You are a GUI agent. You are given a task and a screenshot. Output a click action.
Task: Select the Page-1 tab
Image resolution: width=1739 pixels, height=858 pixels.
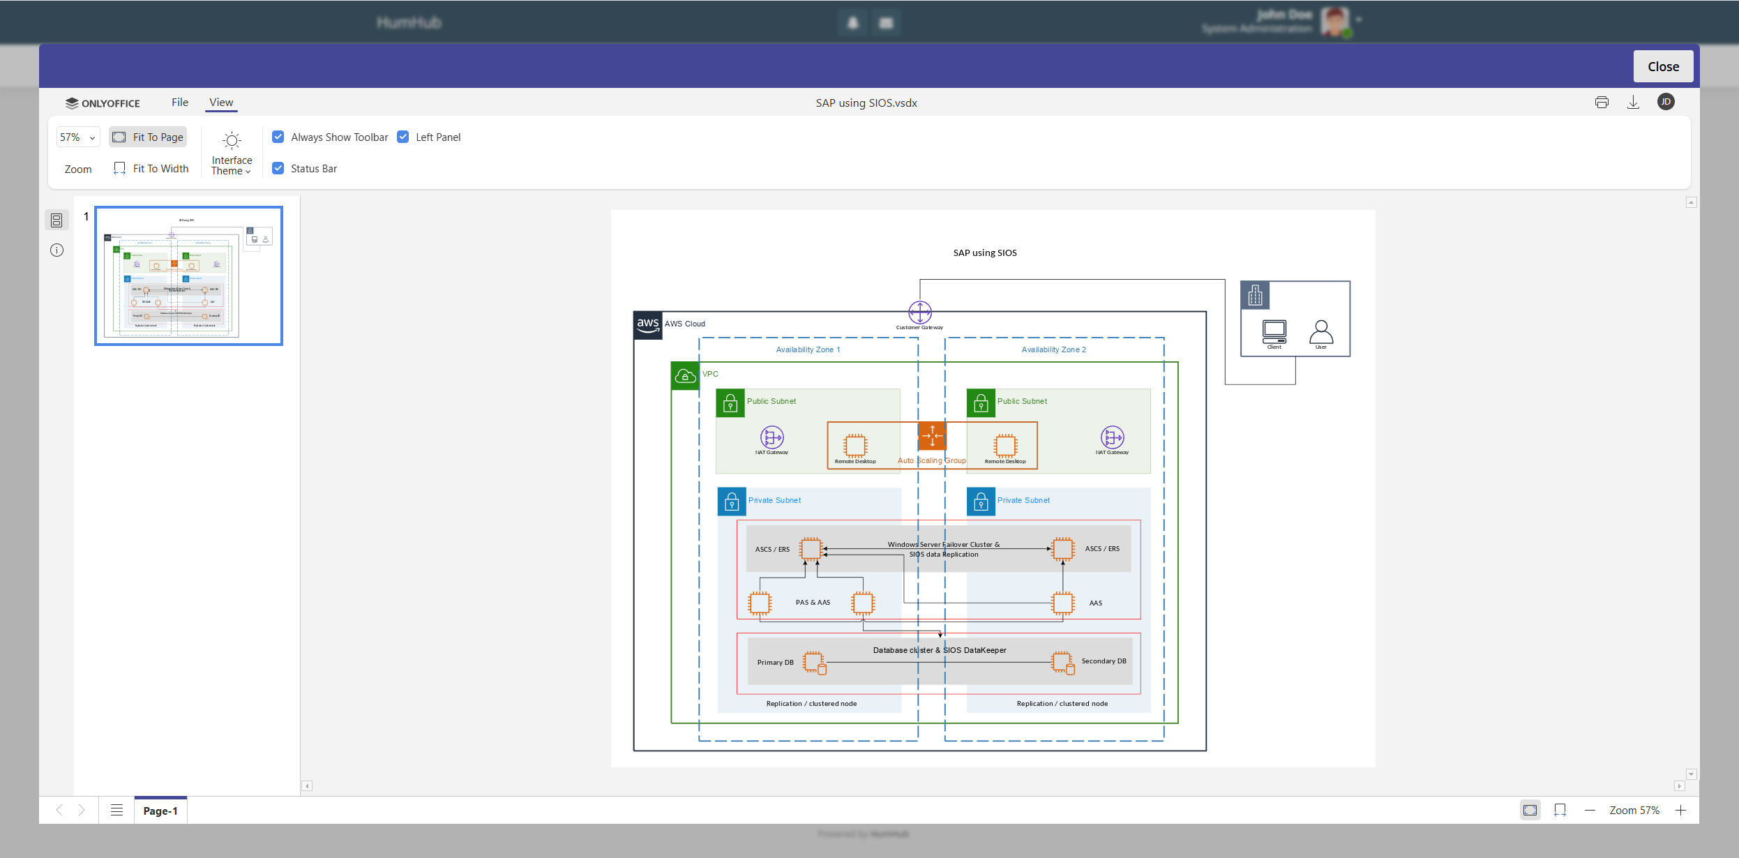pyautogui.click(x=160, y=810)
